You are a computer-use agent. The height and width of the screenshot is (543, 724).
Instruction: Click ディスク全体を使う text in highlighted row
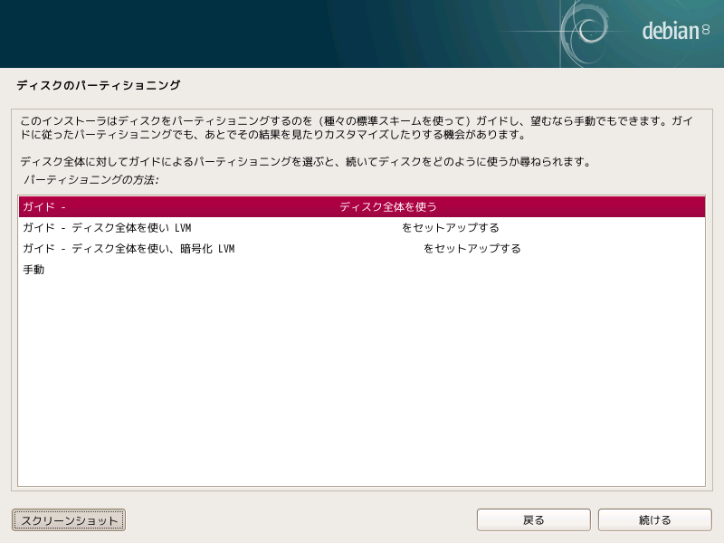click(388, 206)
